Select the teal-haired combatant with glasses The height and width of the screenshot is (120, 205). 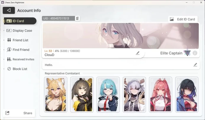(108, 95)
